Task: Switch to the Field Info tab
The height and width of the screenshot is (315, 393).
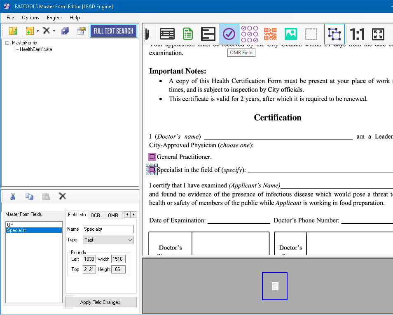Action: point(77,215)
